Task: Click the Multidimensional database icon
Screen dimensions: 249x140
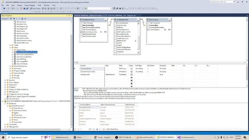Action: coord(10,106)
